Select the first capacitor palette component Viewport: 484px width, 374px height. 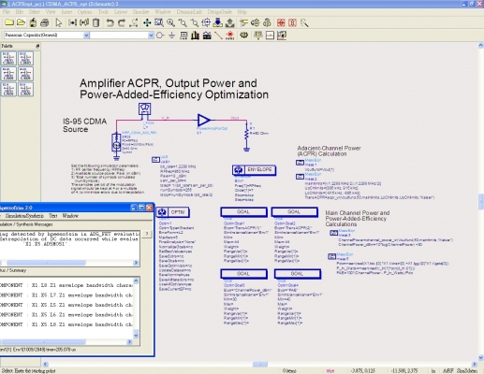8,59
